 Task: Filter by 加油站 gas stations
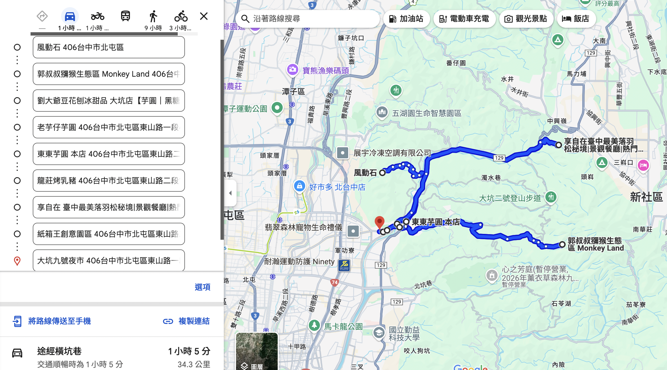406,19
